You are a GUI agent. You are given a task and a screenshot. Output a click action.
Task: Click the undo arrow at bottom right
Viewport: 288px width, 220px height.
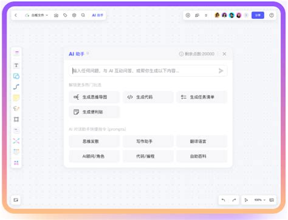tap(224, 200)
